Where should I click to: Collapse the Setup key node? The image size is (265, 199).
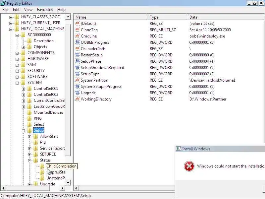pos(23,131)
